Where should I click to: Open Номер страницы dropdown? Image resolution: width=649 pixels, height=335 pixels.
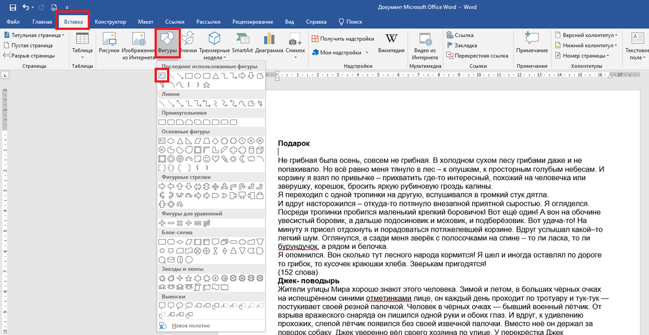pos(581,56)
